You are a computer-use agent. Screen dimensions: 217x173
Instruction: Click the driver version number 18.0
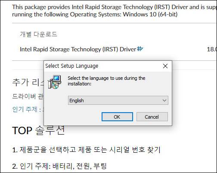[212, 49]
